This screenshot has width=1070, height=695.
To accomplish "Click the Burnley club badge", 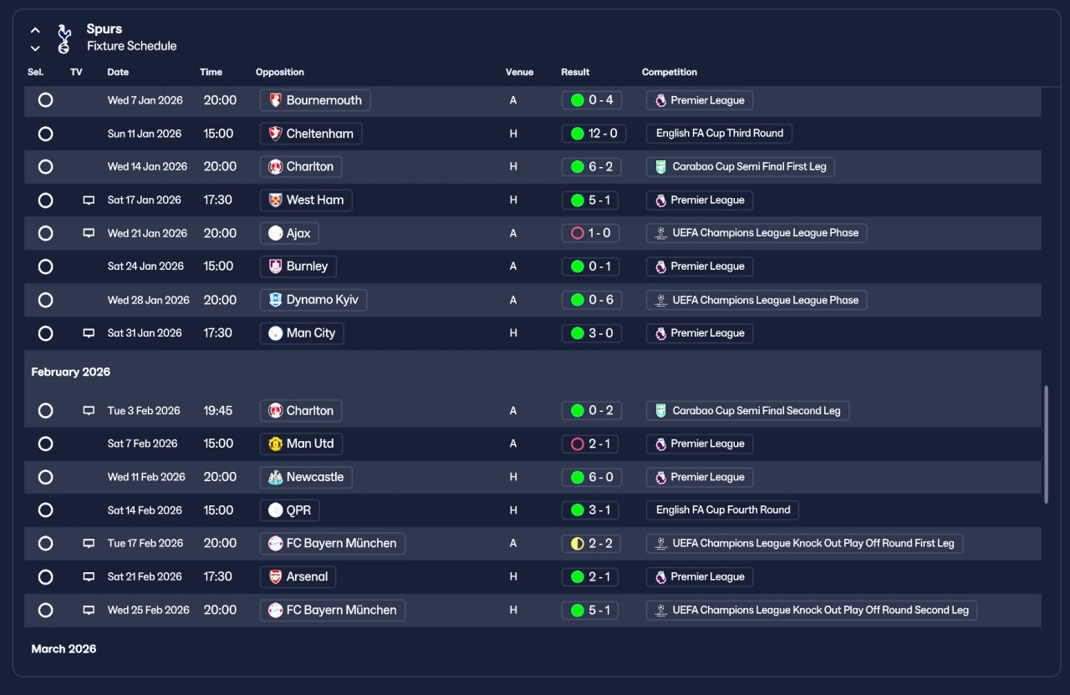I will (x=275, y=266).
